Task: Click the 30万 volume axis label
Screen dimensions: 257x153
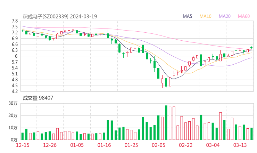Action: tap(13, 103)
